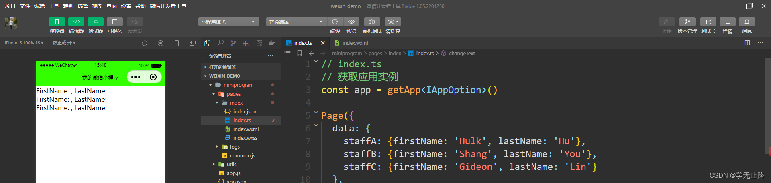
Task: Open the layout/save panel icon in the sidebar
Action: (259, 43)
